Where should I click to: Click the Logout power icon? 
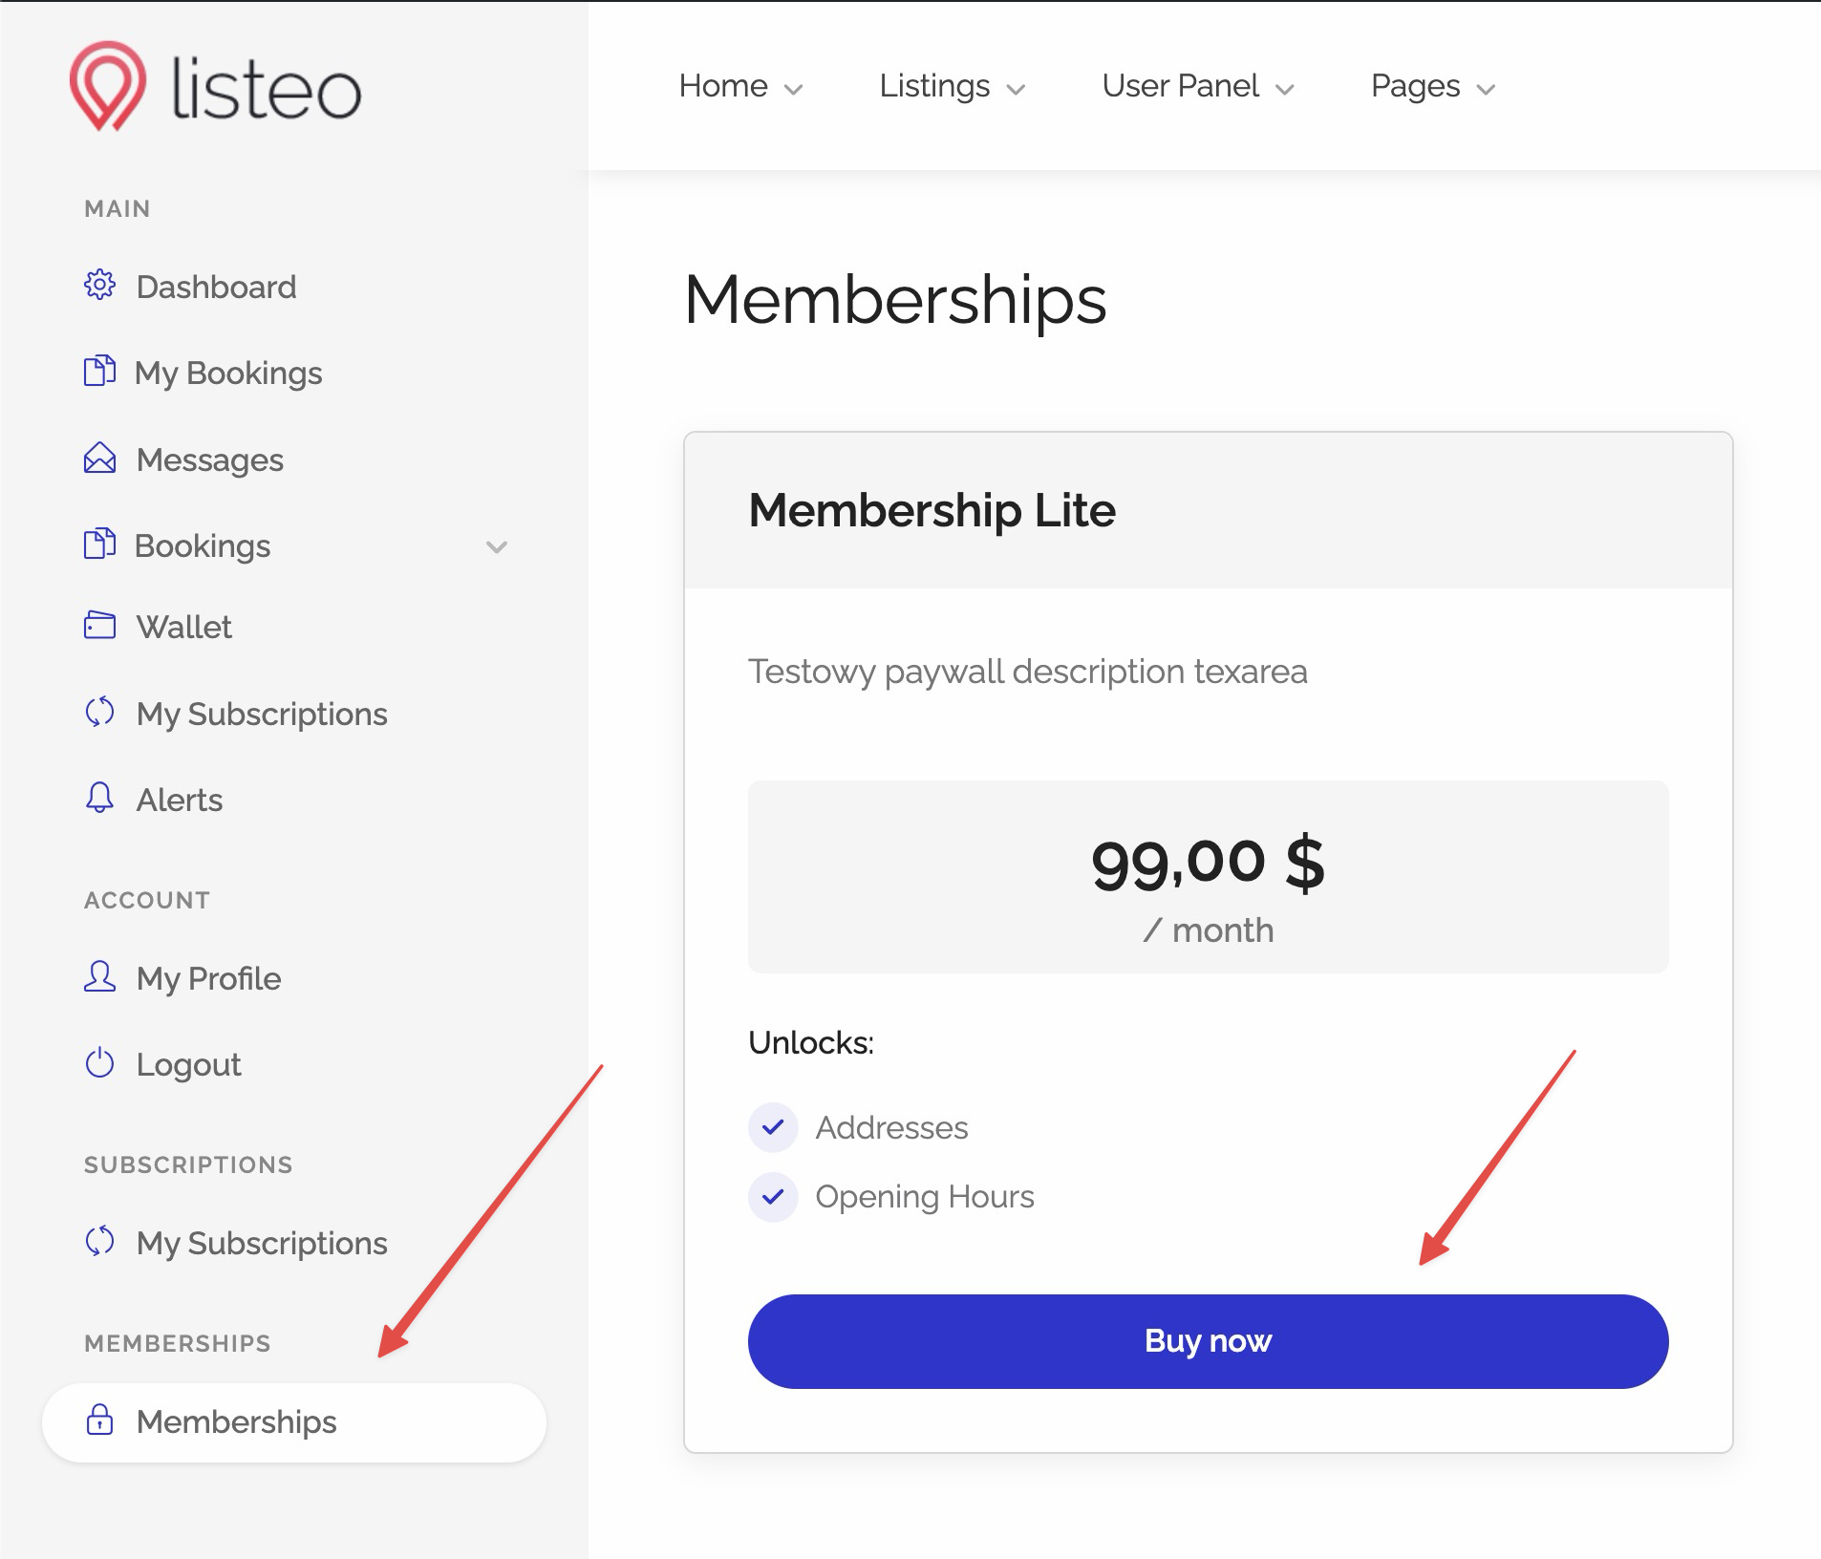(99, 1062)
